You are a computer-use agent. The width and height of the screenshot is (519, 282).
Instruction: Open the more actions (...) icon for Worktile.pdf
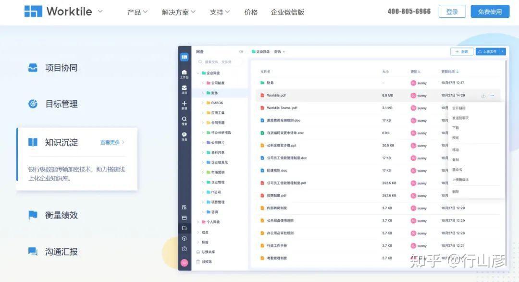click(492, 95)
